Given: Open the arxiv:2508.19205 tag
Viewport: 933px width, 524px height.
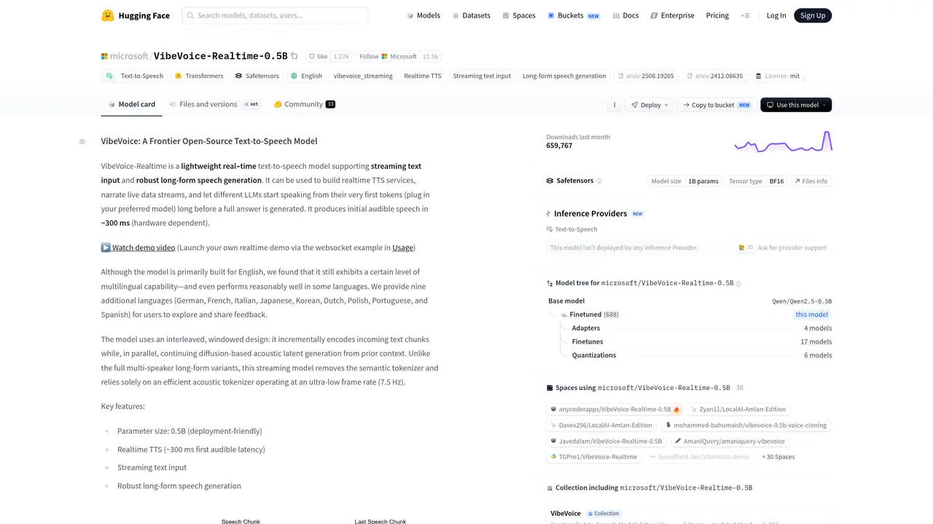Looking at the screenshot, I should pyautogui.click(x=646, y=76).
